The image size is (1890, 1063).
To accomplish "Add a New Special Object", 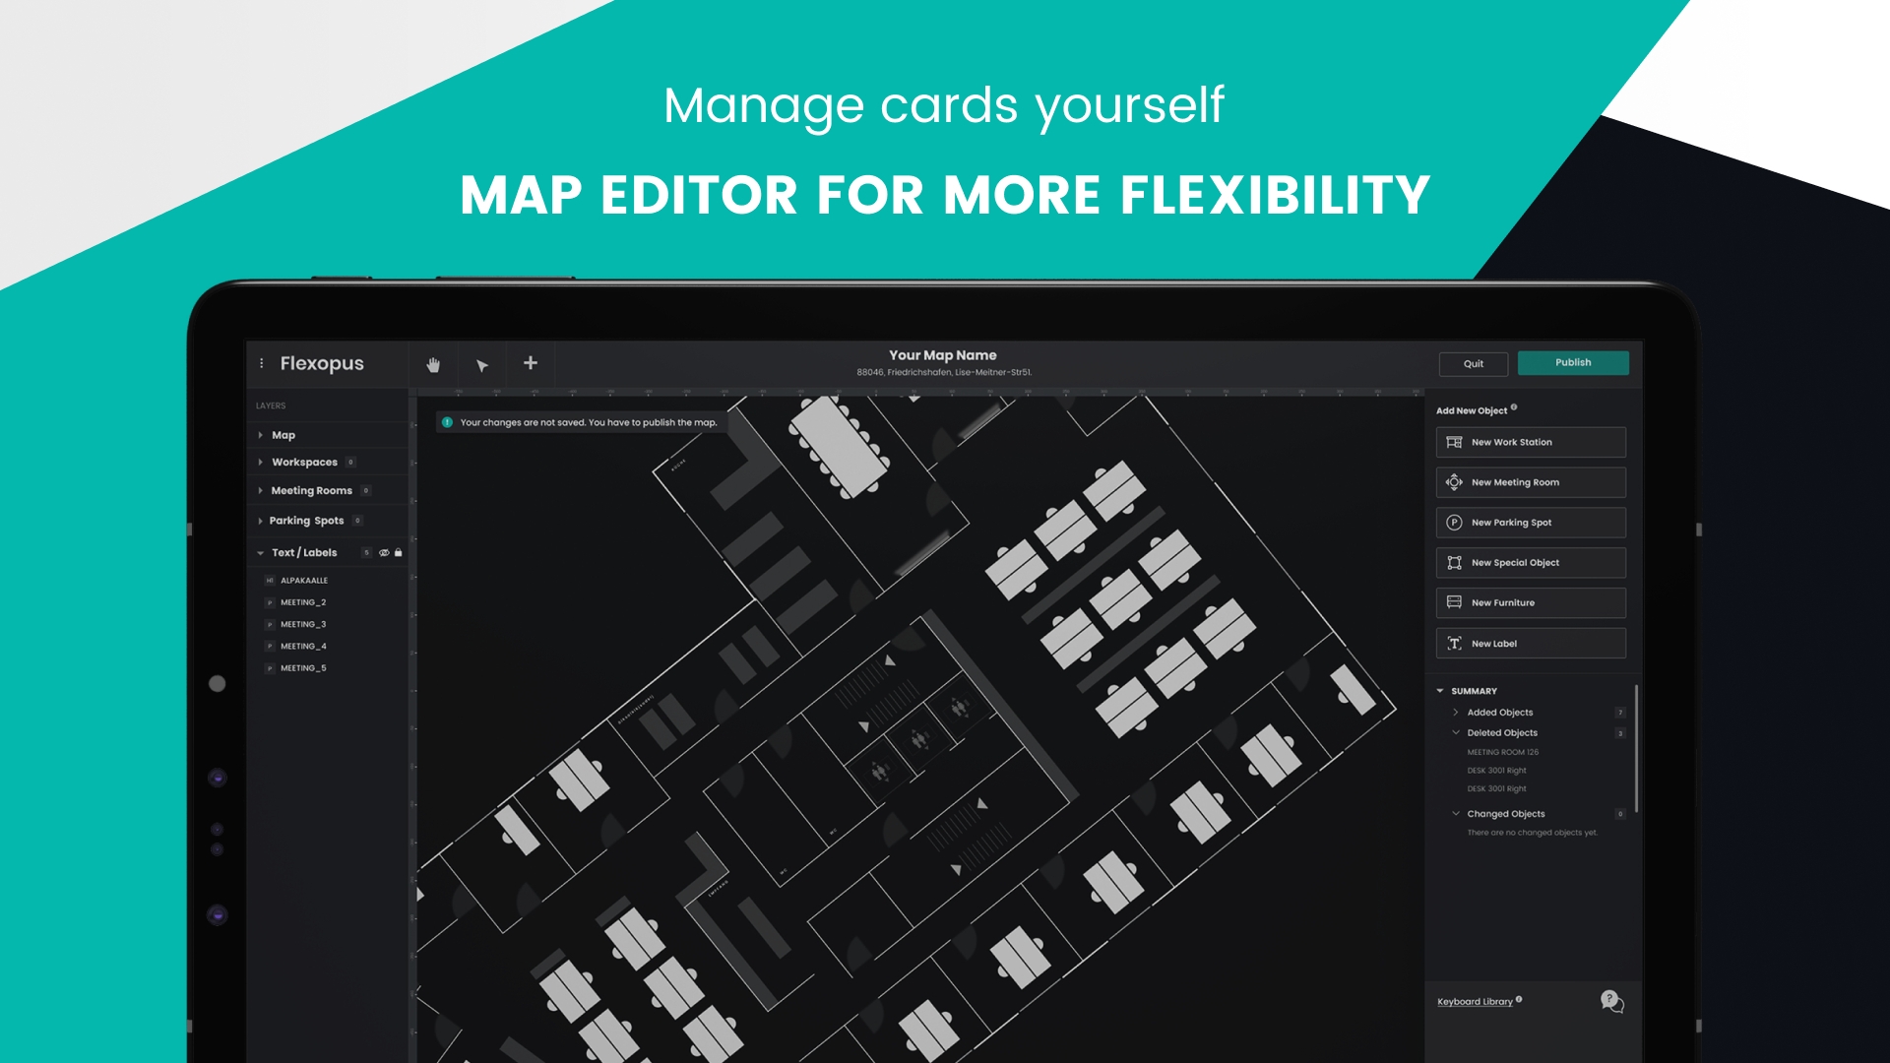I will click(x=1530, y=563).
